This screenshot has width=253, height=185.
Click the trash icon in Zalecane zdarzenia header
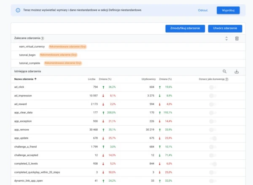tap(237, 38)
